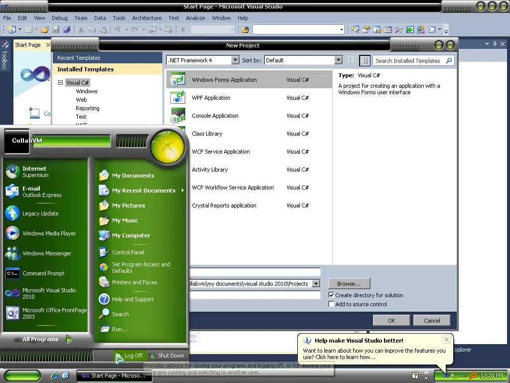Open Internet Supermium browser from Start menu
This screenshot has height=383, width=510.
click(45, 172)
